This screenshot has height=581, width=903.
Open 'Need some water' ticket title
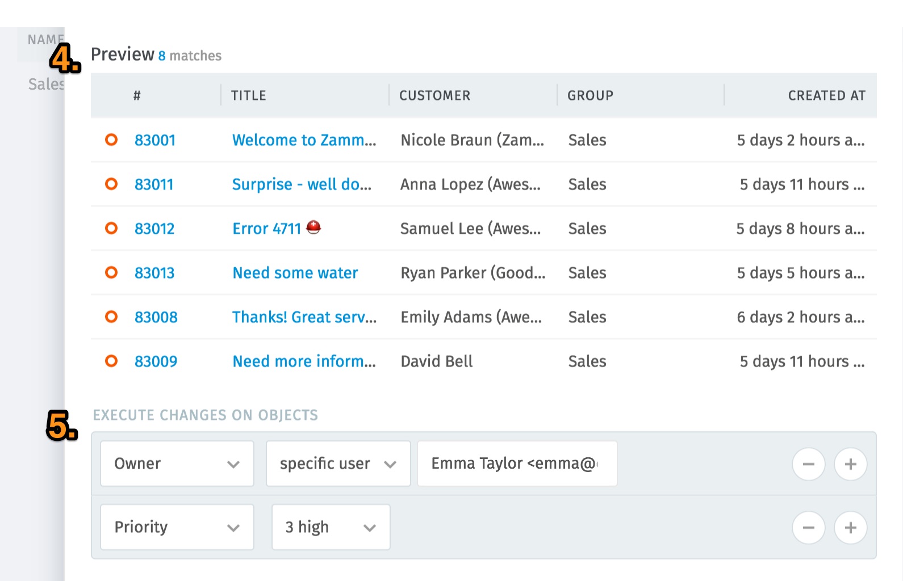click(x=295, y=273)
